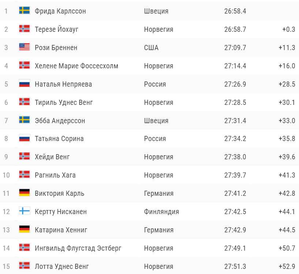The height and width of the screenshot is (274, 299).
Task: Click country Финляндия in row 12
Action: (x=161, y=212)
